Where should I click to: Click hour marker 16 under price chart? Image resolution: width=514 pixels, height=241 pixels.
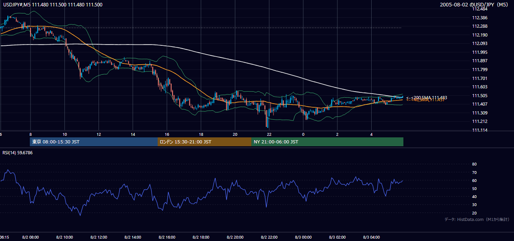(167, 135)
